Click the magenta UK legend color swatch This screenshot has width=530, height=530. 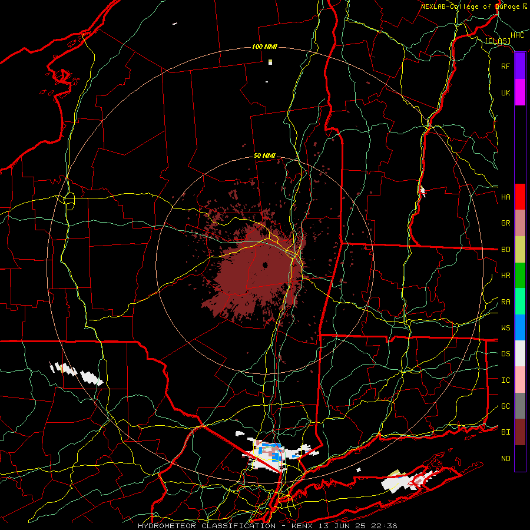(x=520, y=92)
